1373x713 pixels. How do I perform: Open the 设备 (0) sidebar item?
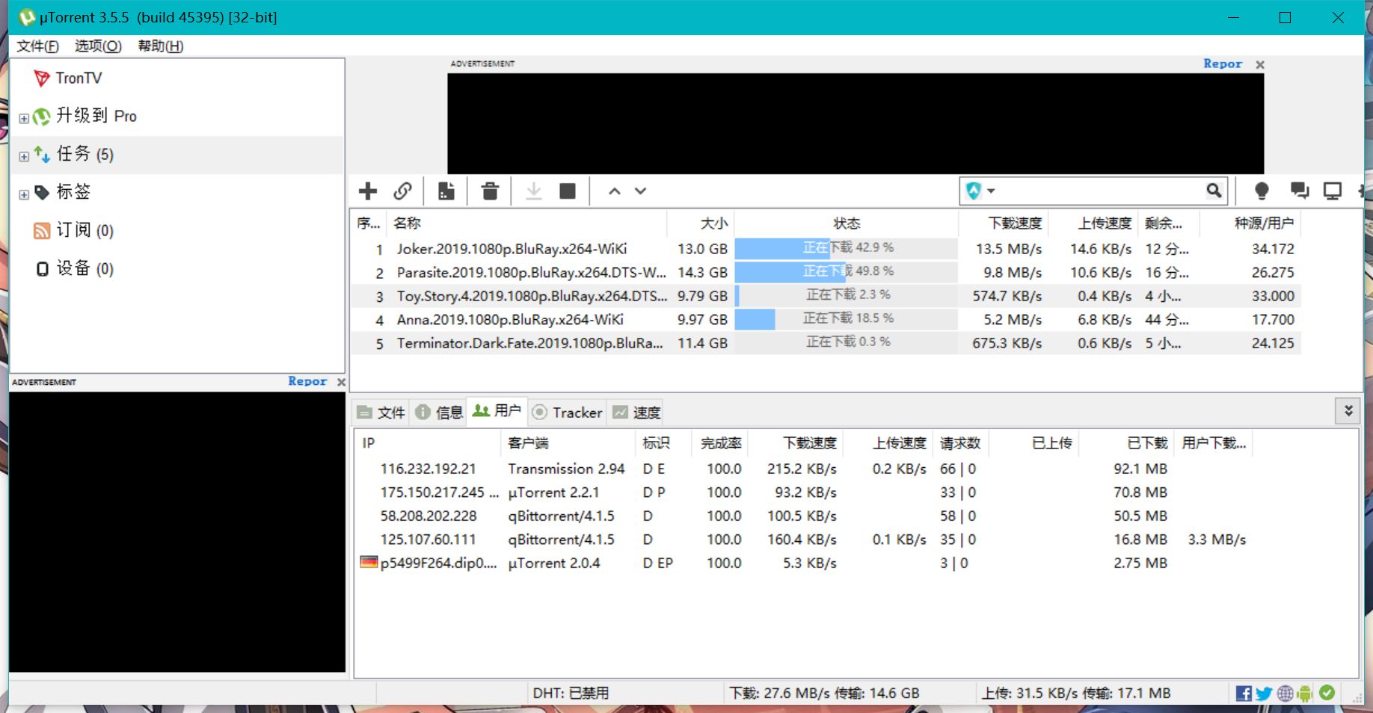point(73,268)
